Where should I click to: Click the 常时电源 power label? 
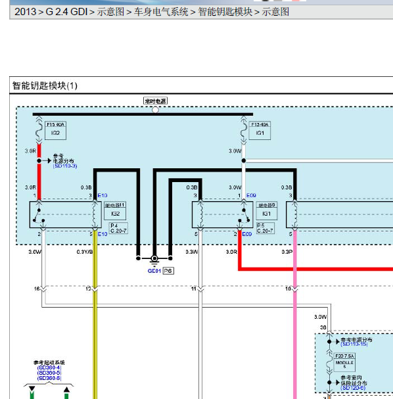(x=155, y=101)
